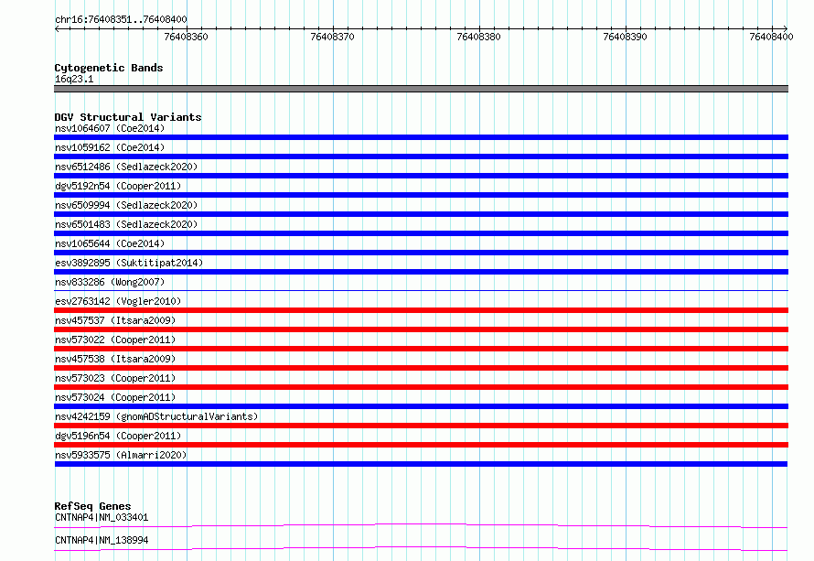The height and width of the screenshot is (561, 814).
Task: Open variant nsv6509994 (Sedlazeck2020)
Action: tap(126, 205)
